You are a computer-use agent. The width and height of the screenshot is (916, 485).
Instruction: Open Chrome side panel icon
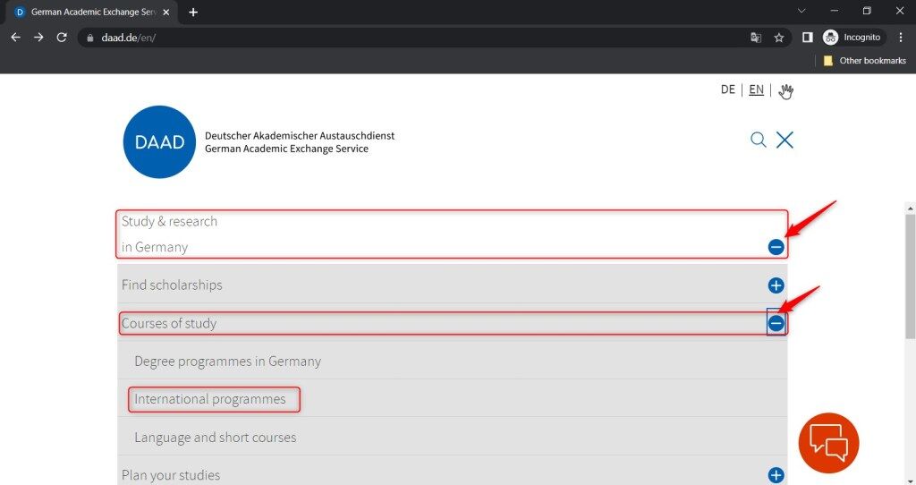807,38
